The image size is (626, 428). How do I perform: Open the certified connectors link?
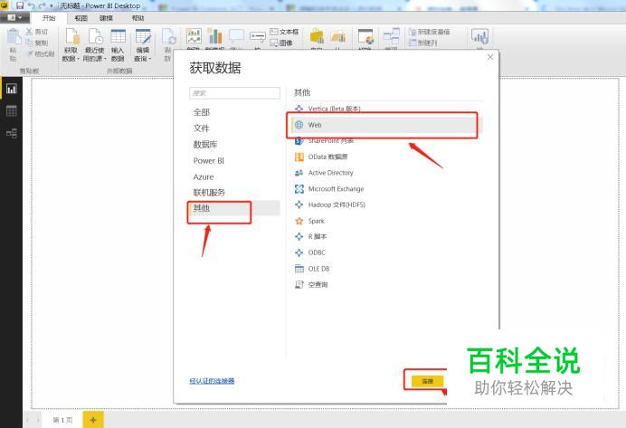pos(212,381)
